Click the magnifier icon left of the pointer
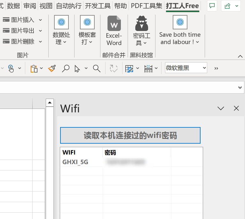The image size is (245, 219). (x=66, y=68)
